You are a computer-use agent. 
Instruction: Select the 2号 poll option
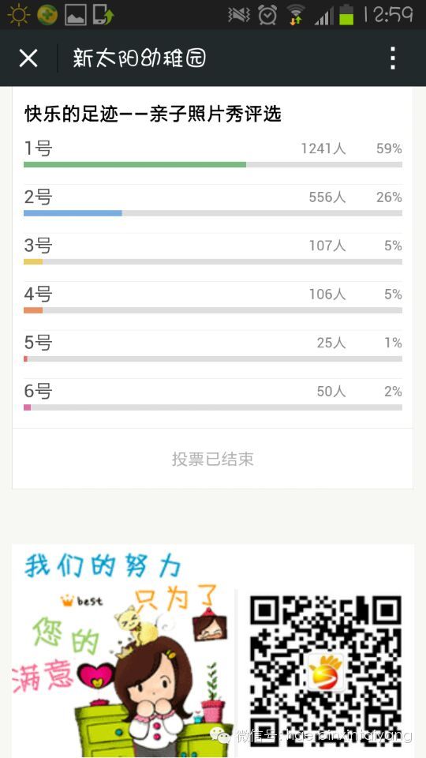(x=213, y=204)
